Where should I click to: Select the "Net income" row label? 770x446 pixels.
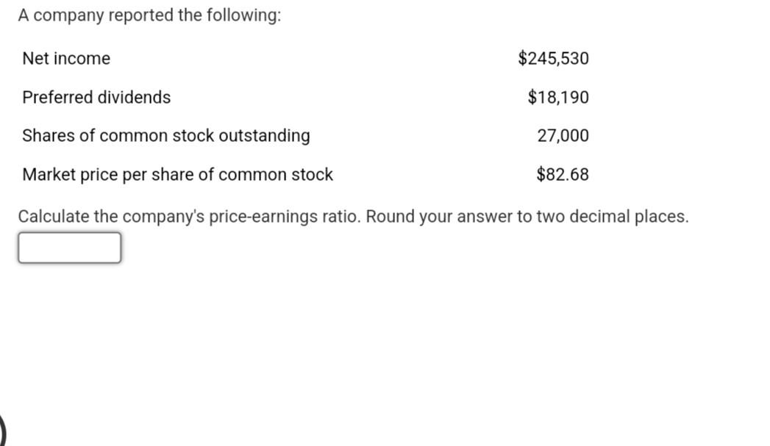coord(66,59)
